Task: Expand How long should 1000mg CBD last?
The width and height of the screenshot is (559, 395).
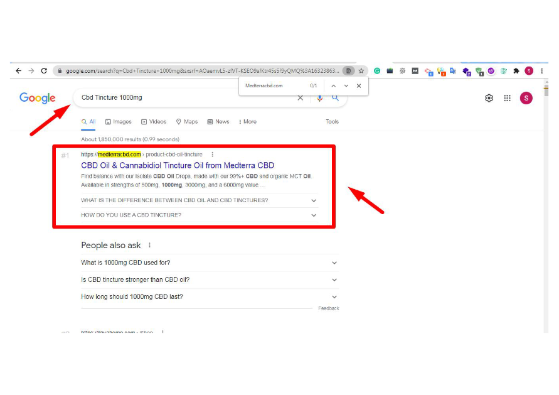Action: coord(210,297)
